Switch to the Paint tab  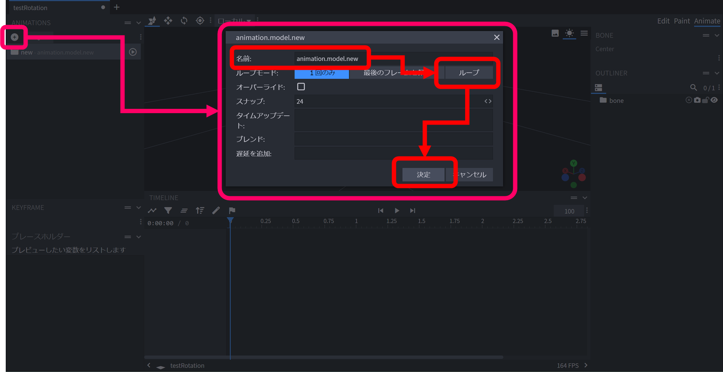(x=681, y=21)
